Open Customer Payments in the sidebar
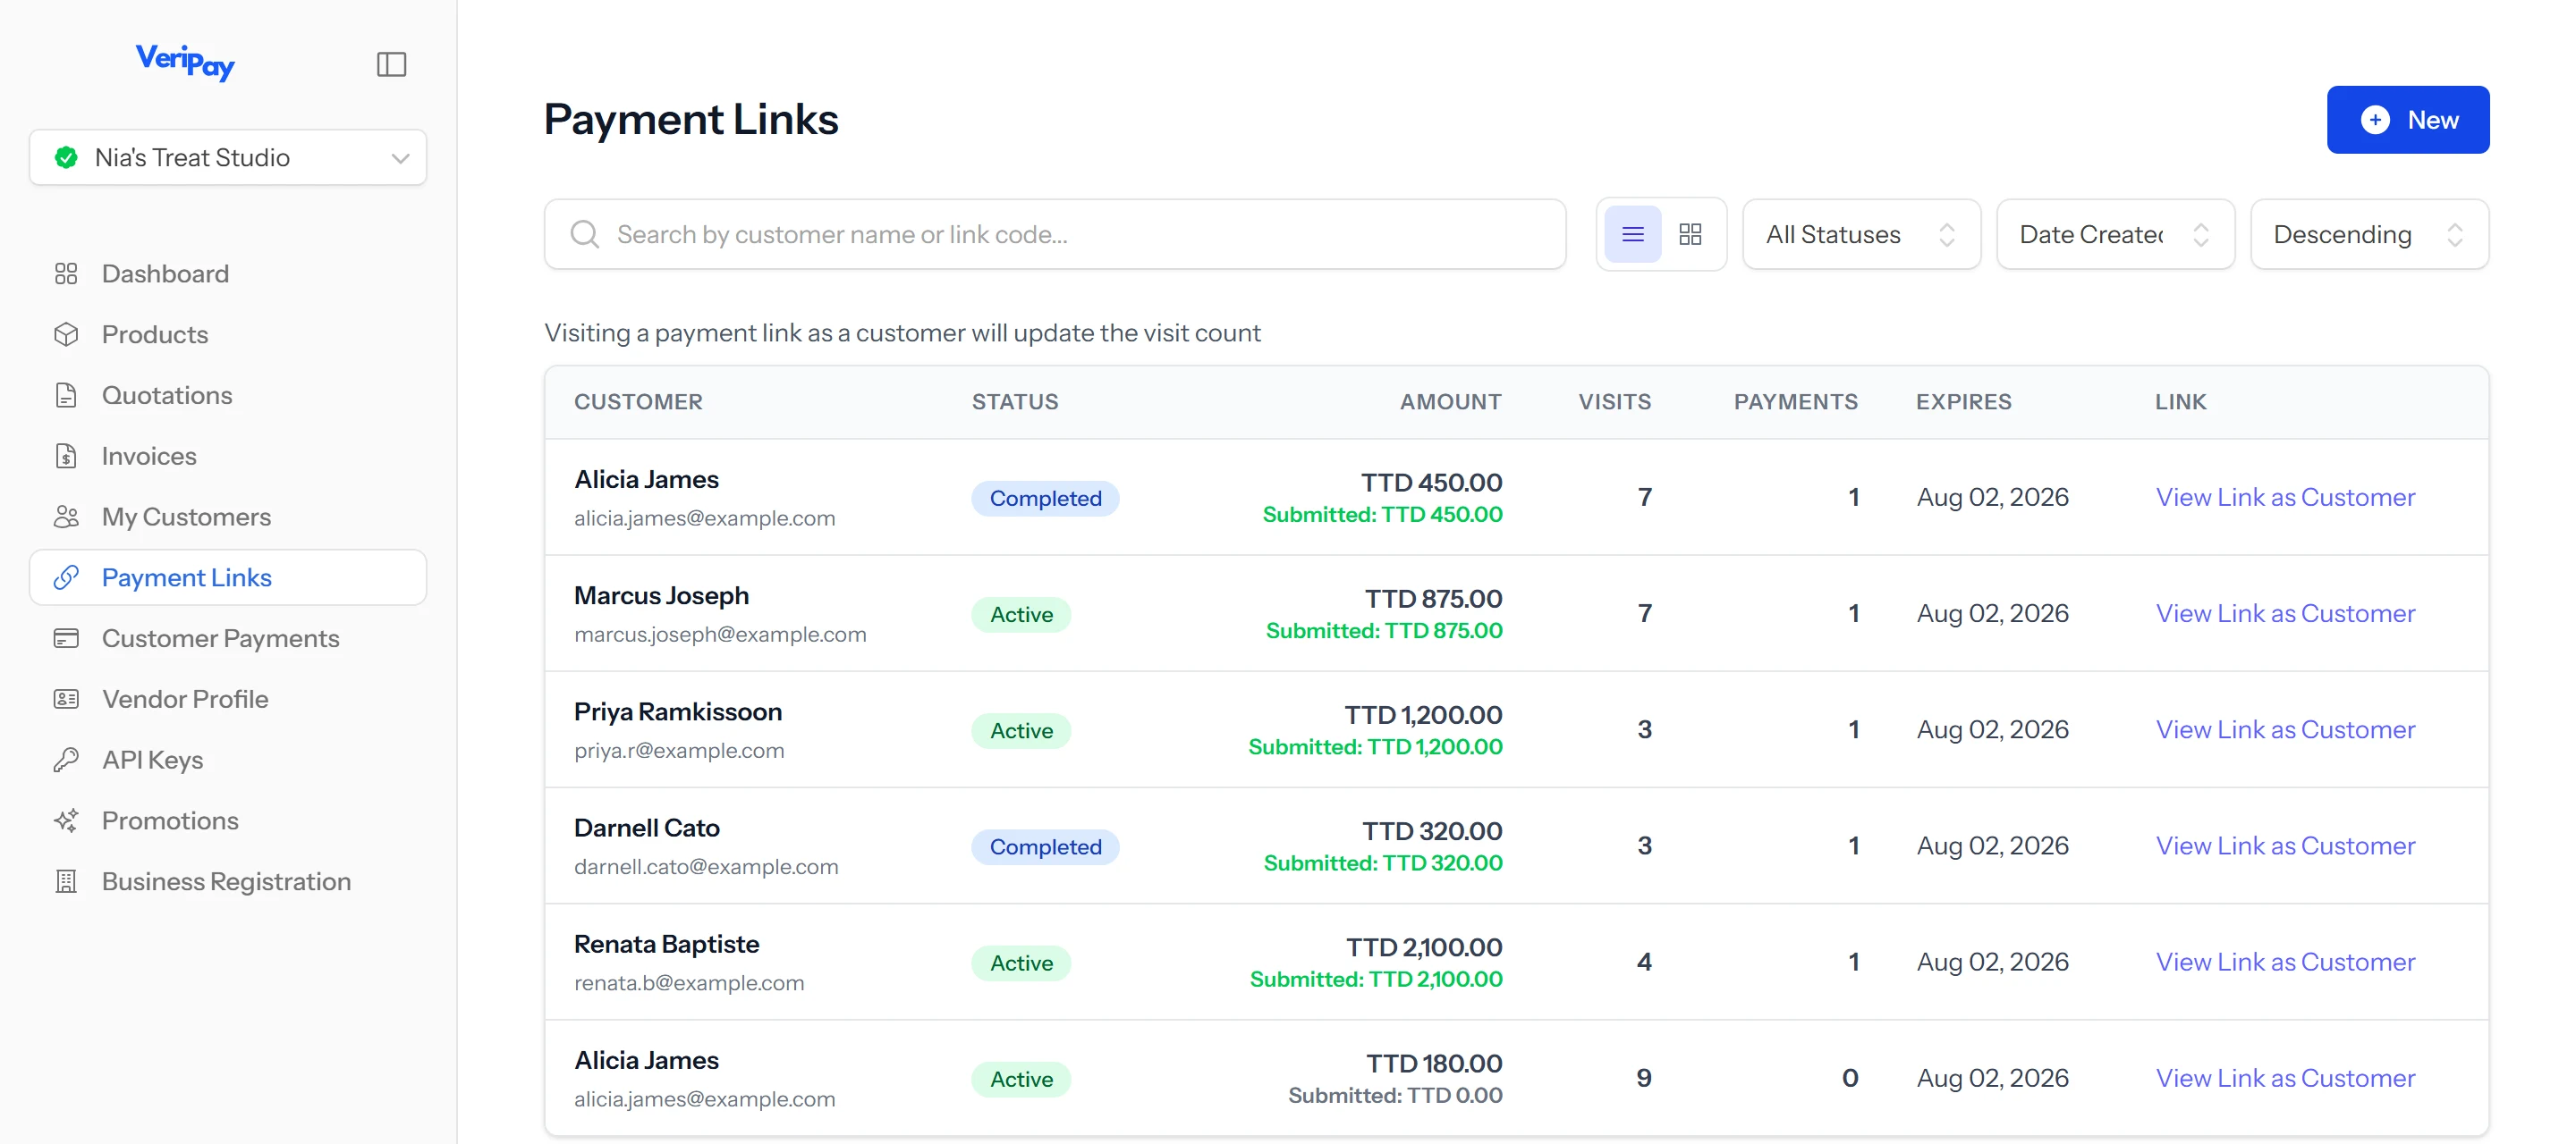This screenshot has height=1144, width=2576. pyautogui.click(x=228, y=638)
